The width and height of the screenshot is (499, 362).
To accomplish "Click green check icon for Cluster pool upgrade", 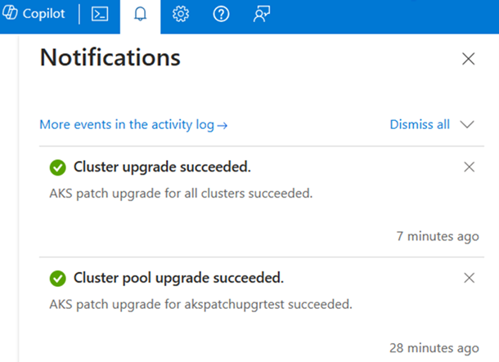I will [x=57, y=279].
